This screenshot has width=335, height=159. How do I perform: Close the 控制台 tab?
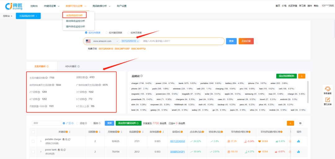[x=11, y=16]
